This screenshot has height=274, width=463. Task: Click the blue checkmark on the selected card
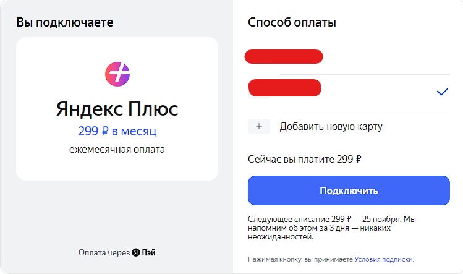click(x=442, y=92)
